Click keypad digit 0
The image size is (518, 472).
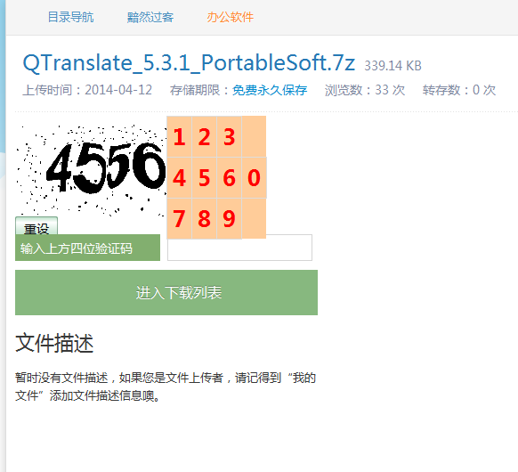[x=254, y=178]
